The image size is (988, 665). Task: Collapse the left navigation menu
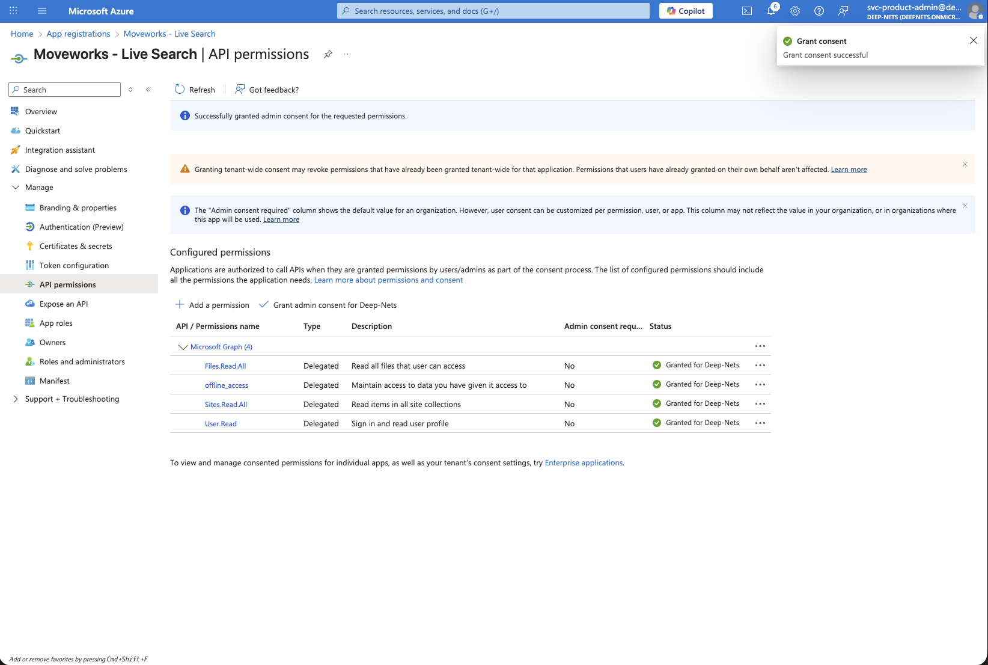pyautogui.click(x=148, y=90)
